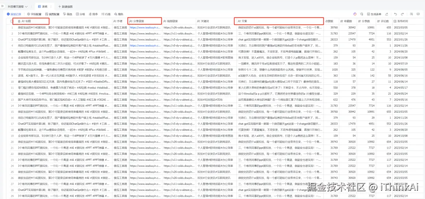Image resolution: width=425 pixels, height=199 pixels.
Task: Tick the select-all checkbox in header
Action: (12, 21)
